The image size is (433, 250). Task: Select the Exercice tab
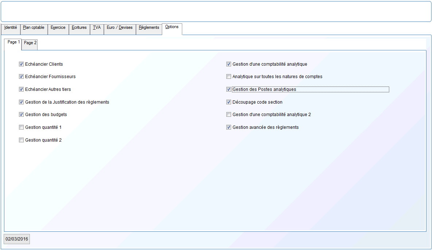[x=58, y=28]
